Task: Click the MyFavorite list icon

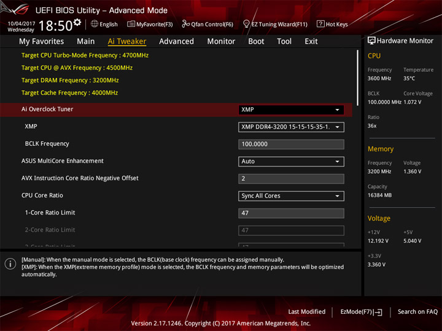Action: pyautogui.click(x=131, y=24)
